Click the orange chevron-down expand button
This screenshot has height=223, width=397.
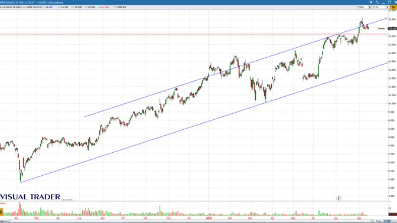click(393, 7)
